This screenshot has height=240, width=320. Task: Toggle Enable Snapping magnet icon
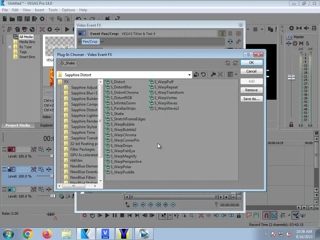(266, 216)
